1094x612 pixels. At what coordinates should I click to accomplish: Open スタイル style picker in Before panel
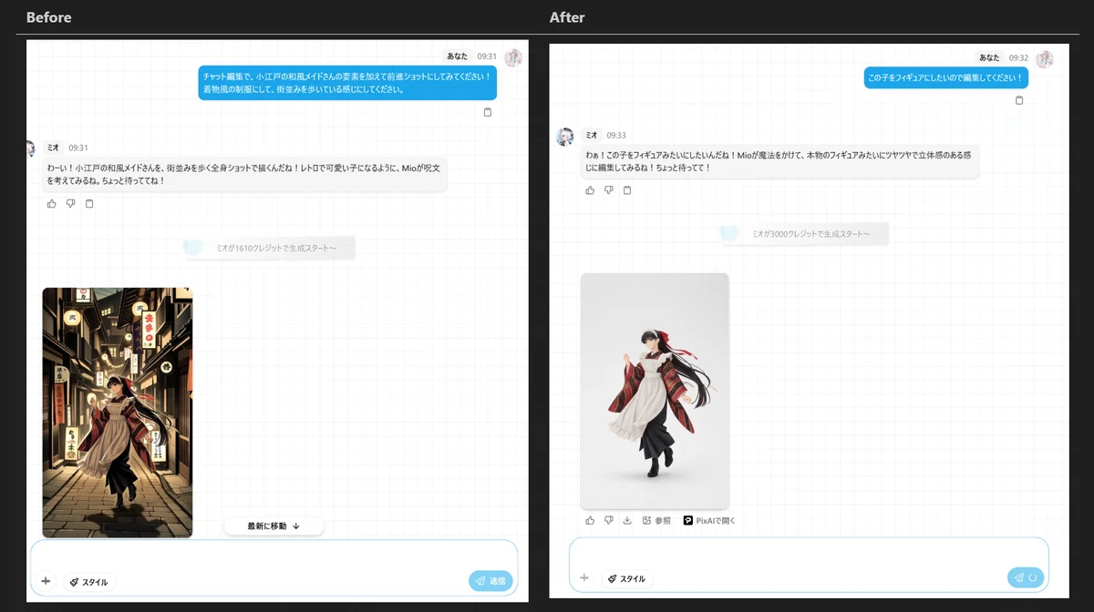point(89,582)
